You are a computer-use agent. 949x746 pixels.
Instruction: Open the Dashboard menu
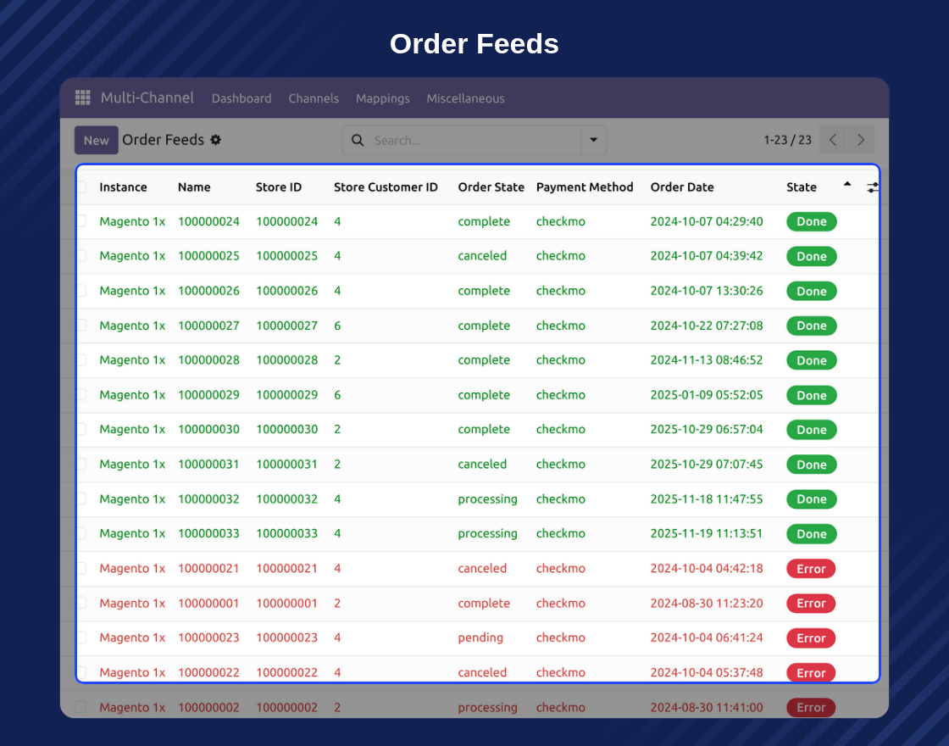click(x=241, y=98)
